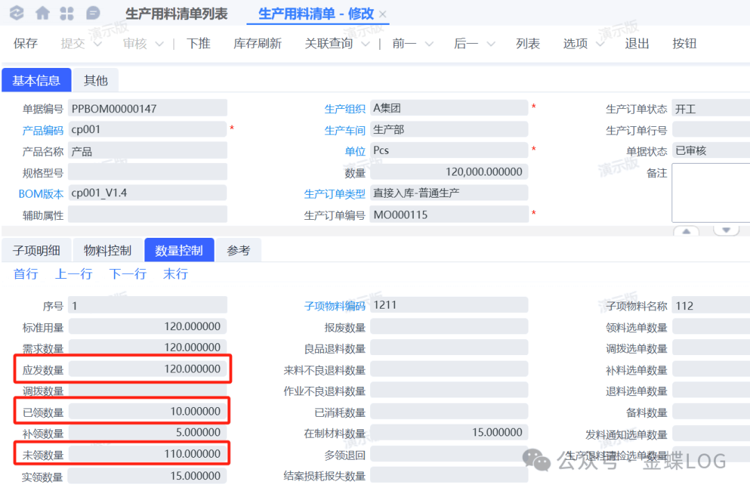750x491 pixels.
Task: Switch to the 其他 tab
Action: [96, 80]
